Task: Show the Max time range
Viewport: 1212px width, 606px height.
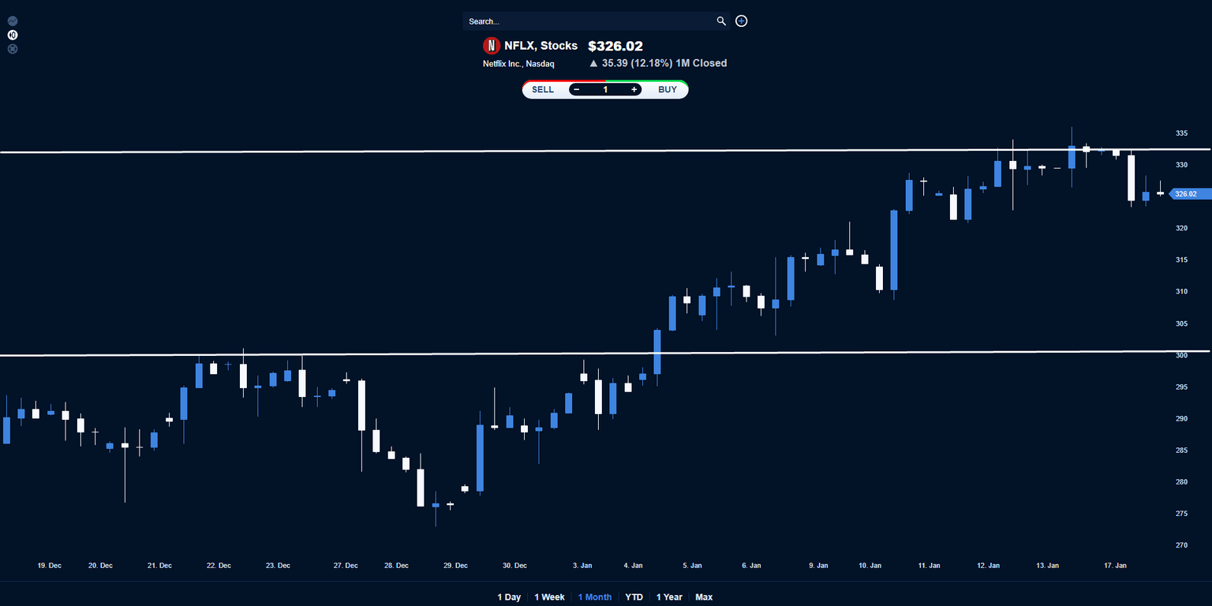Action: point(704,597)
